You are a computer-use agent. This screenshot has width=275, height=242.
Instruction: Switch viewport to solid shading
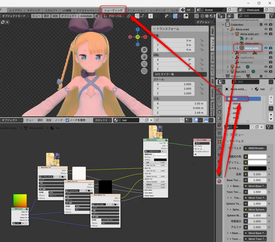(207, 16)
